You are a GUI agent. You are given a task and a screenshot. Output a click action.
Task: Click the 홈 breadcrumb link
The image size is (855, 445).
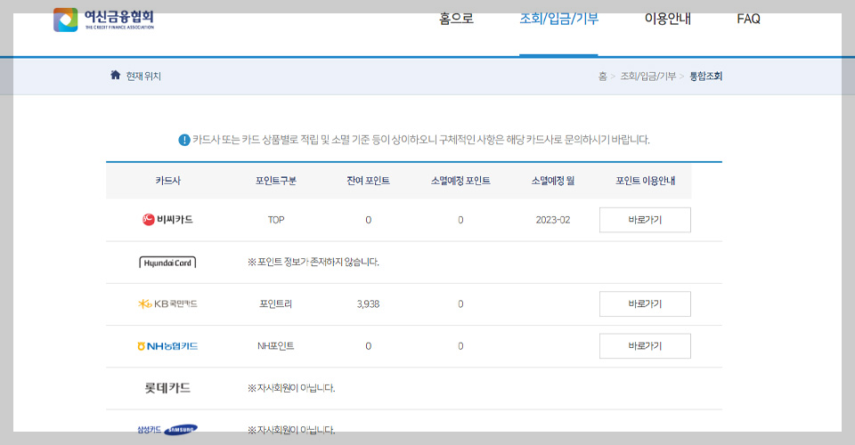click(x=602, y=77)
